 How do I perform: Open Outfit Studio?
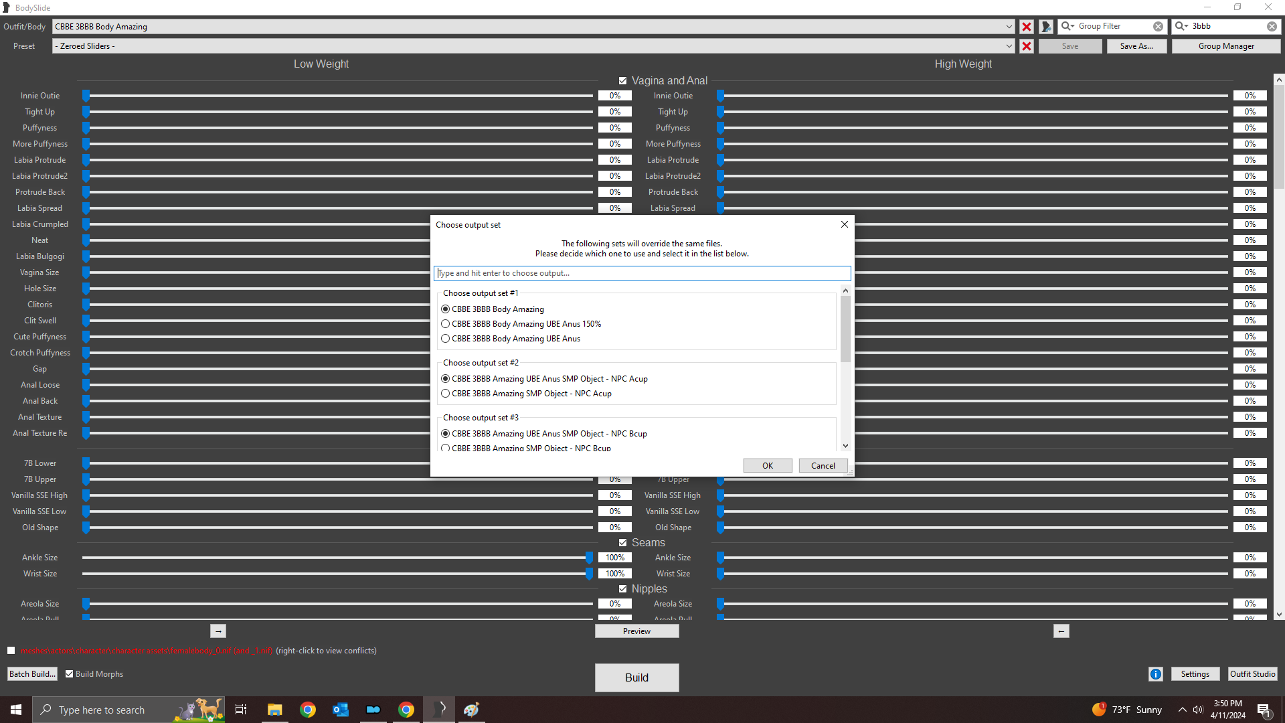[1252, 674]
